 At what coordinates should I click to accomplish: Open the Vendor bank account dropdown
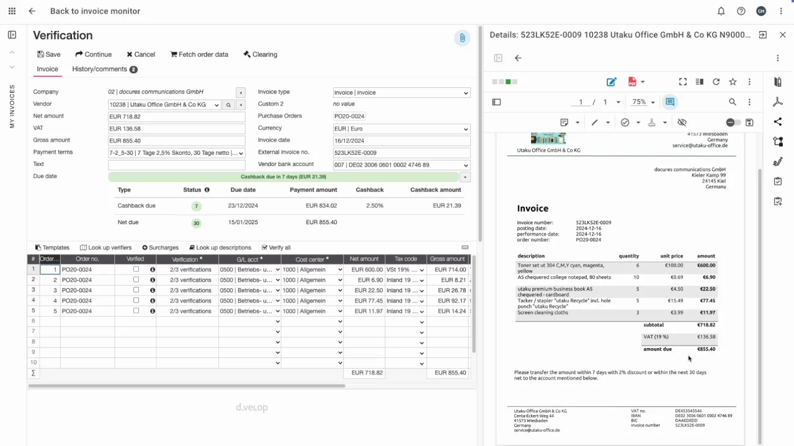[x=401, y=165]
